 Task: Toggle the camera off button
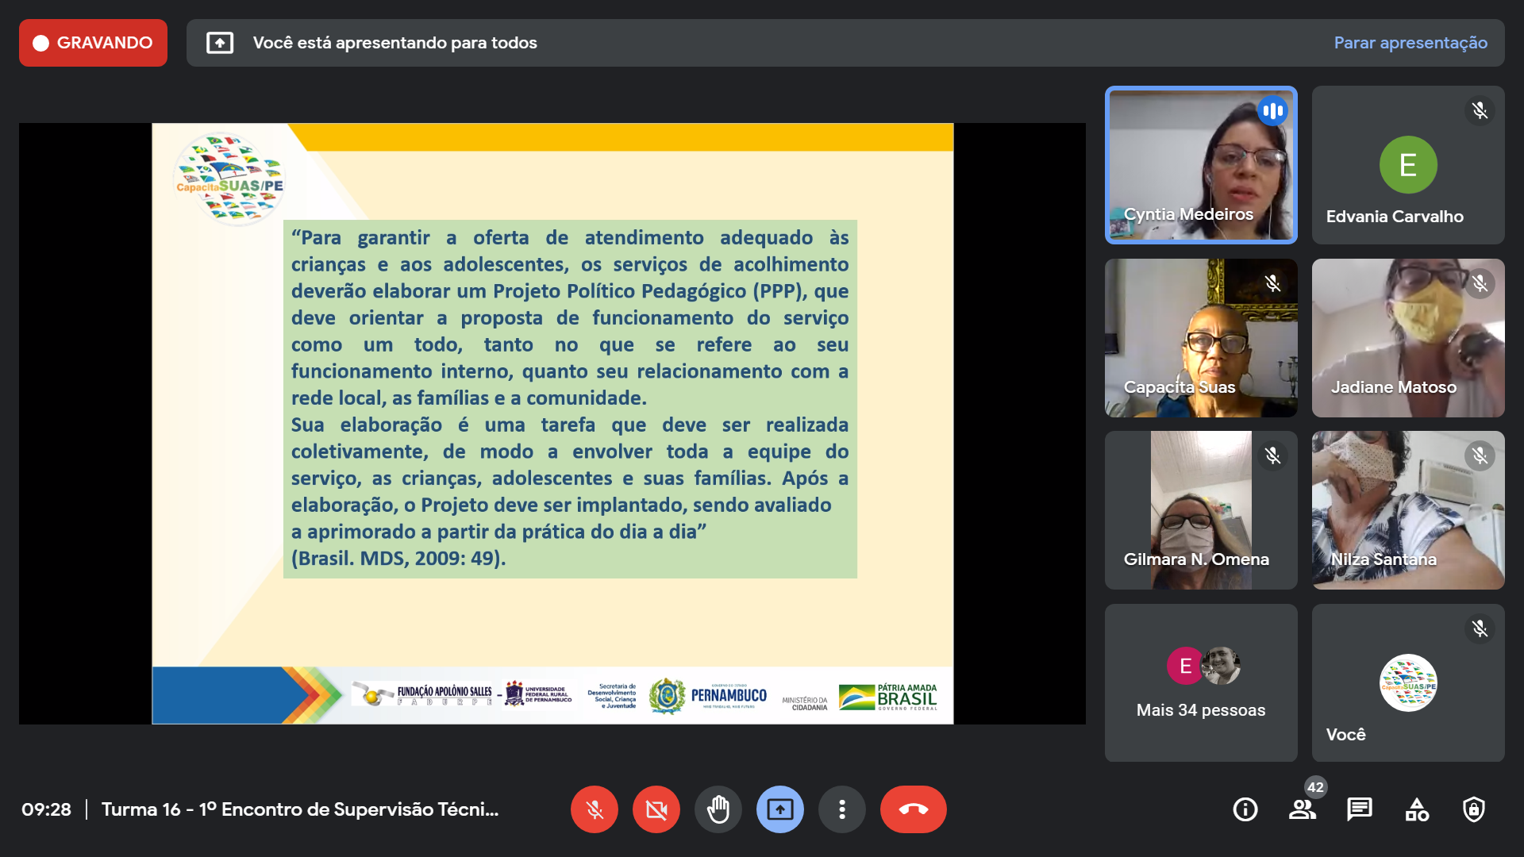(656, 809)
